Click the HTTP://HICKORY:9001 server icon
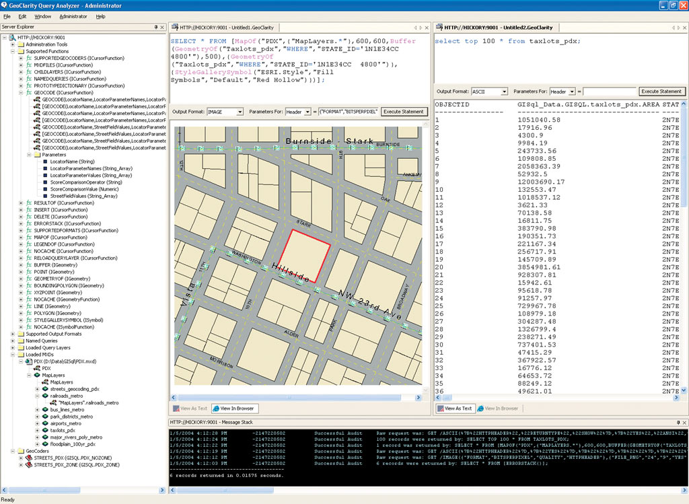Viewport: 689px width, 504px height. tap(12, 38)
